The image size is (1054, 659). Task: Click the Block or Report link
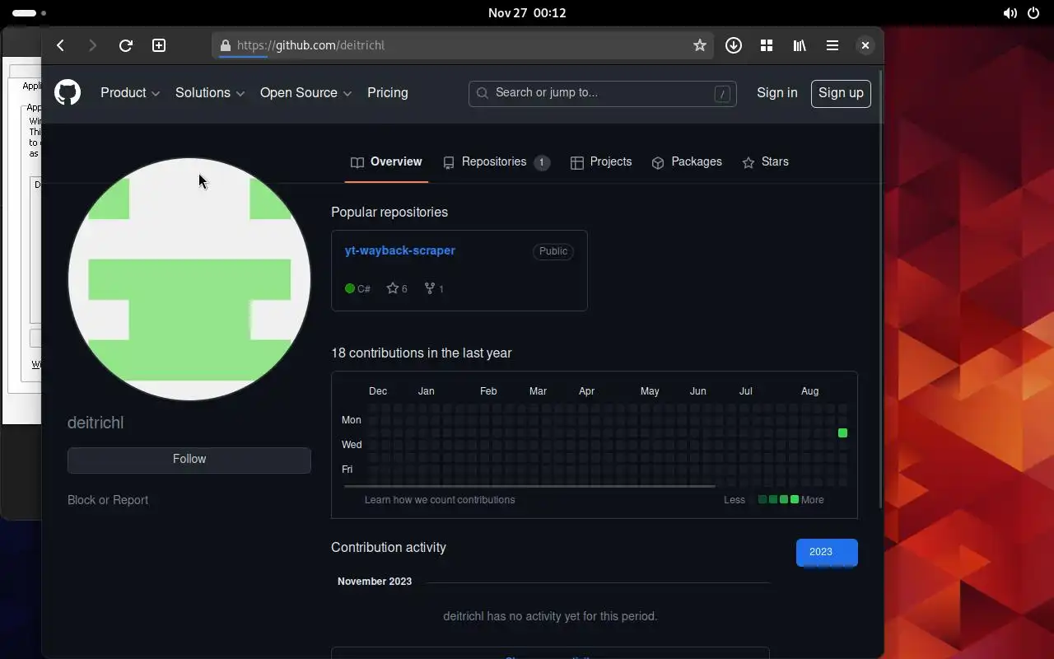click(x=108, y=500)
